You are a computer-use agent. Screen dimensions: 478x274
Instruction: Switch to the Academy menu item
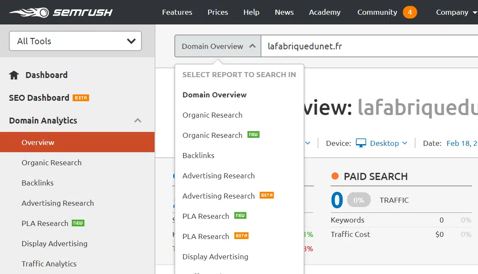(324, 12)
